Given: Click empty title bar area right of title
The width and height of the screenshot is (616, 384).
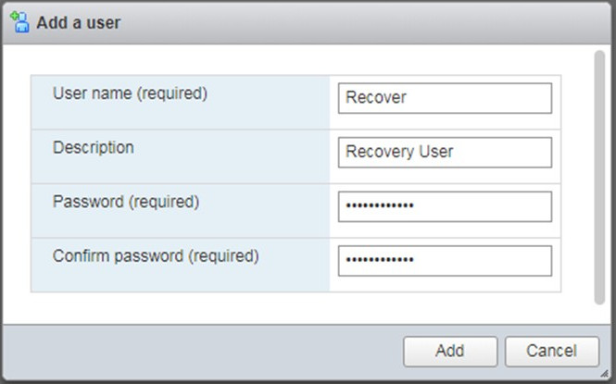Looking at the screenshot, I should tap(371, 22).
